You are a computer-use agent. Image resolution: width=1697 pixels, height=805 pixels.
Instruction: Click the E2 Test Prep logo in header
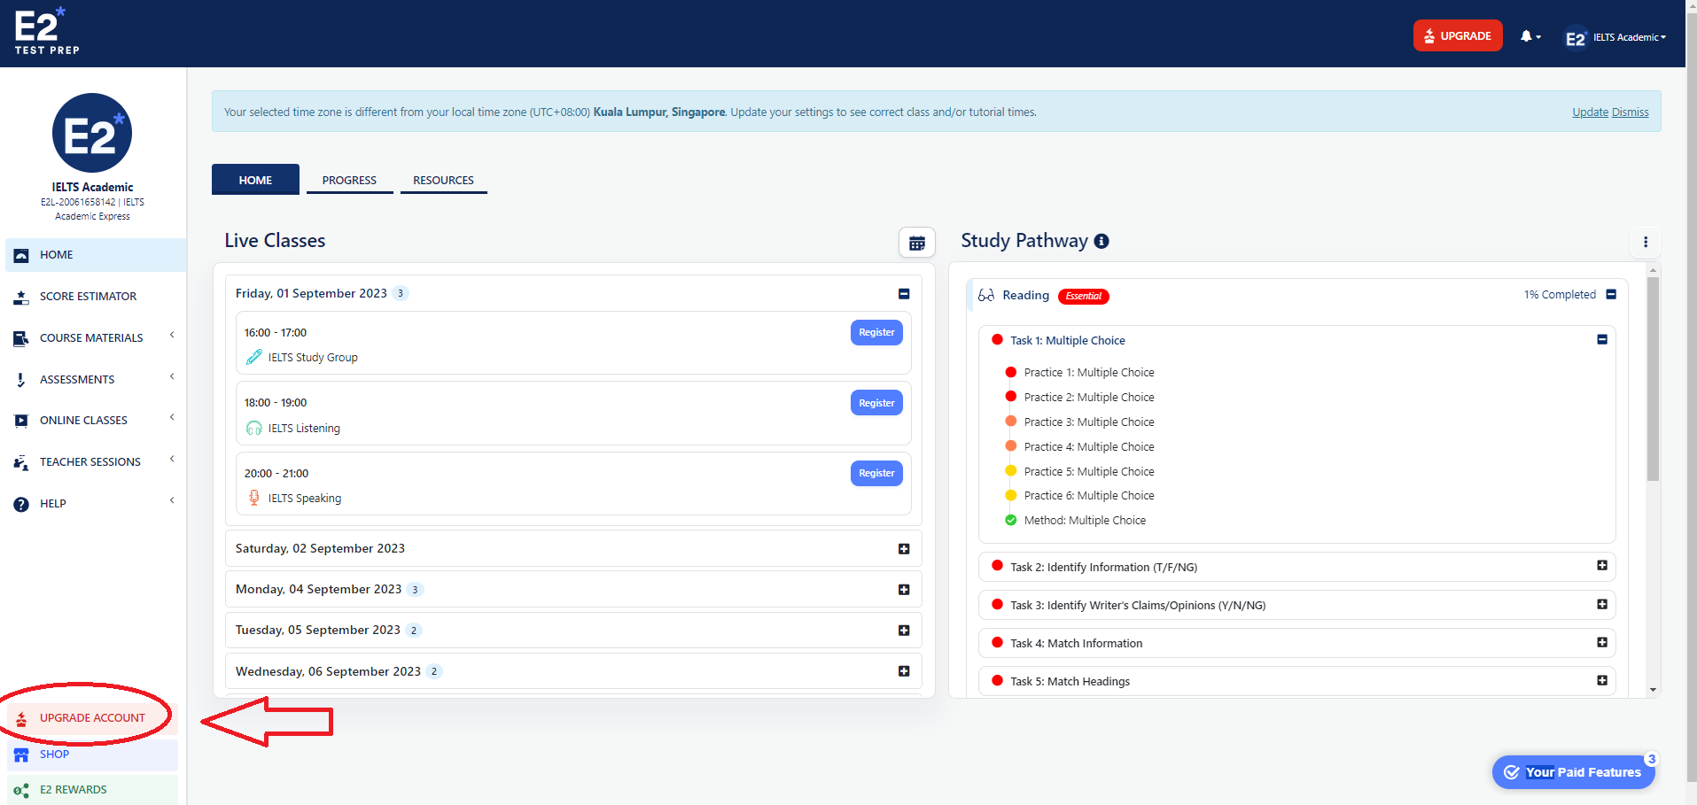click(47, 32)
